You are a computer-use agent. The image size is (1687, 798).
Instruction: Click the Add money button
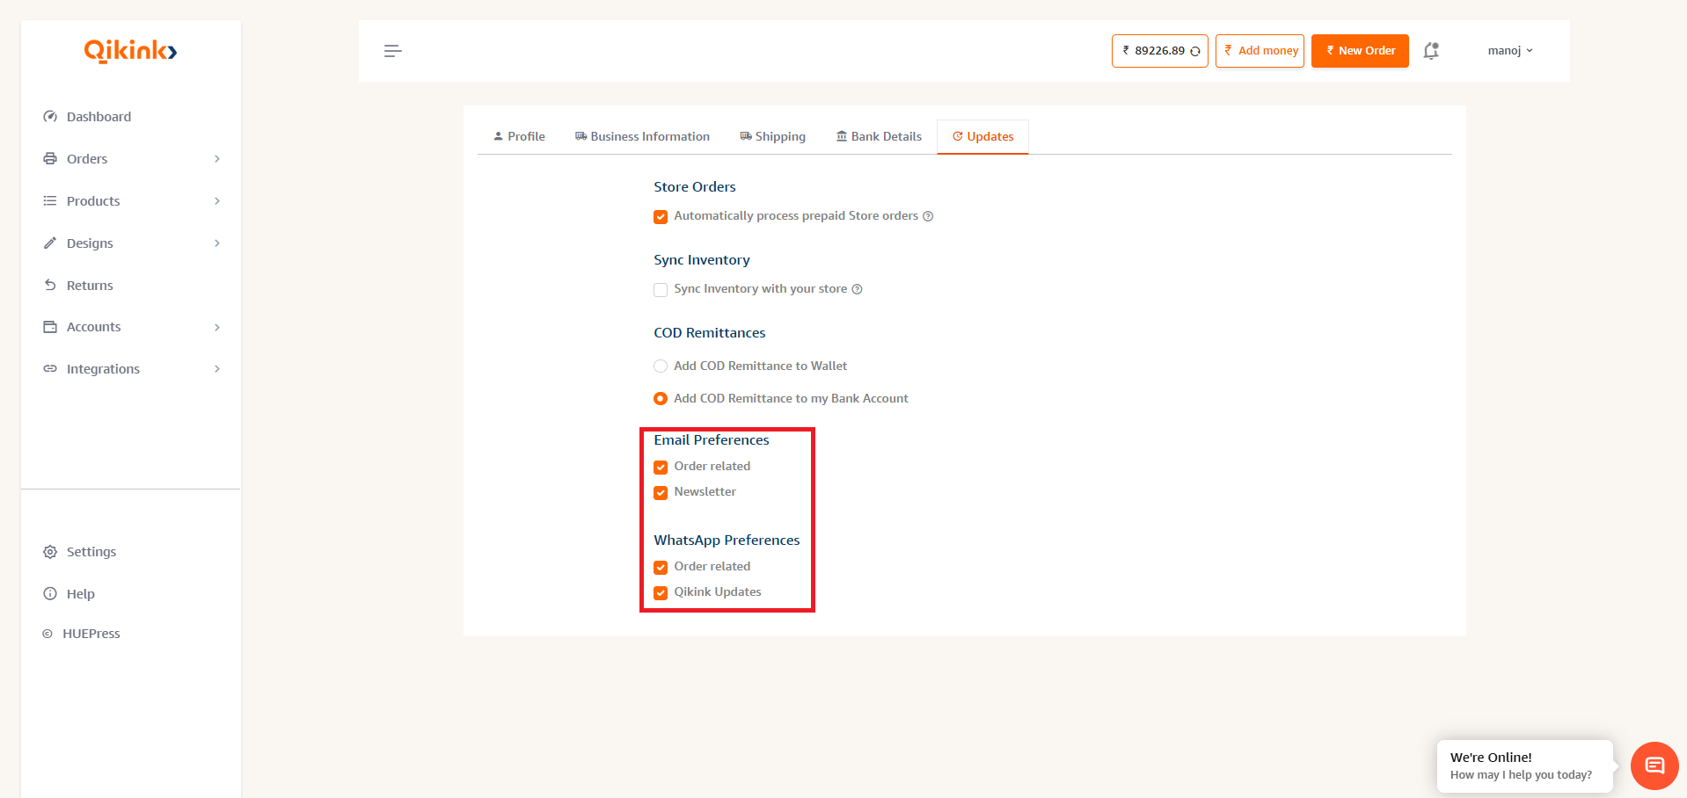(x=1260, y=51)
